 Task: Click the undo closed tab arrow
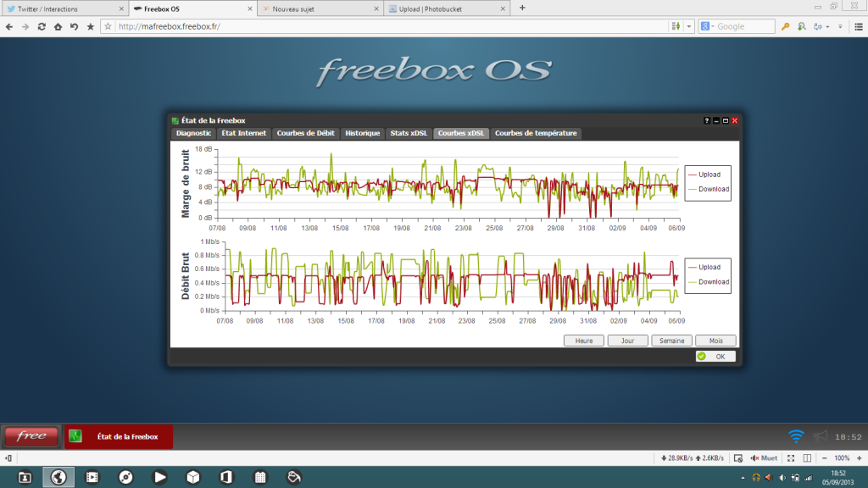tap(75, 26)
